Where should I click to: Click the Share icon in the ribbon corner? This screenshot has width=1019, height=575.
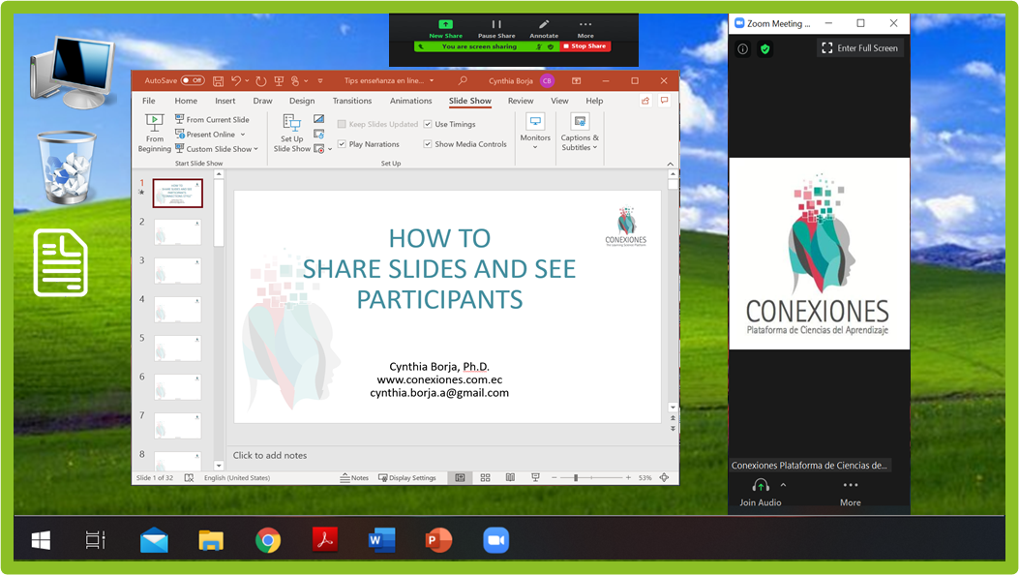(x=645, y=101)
